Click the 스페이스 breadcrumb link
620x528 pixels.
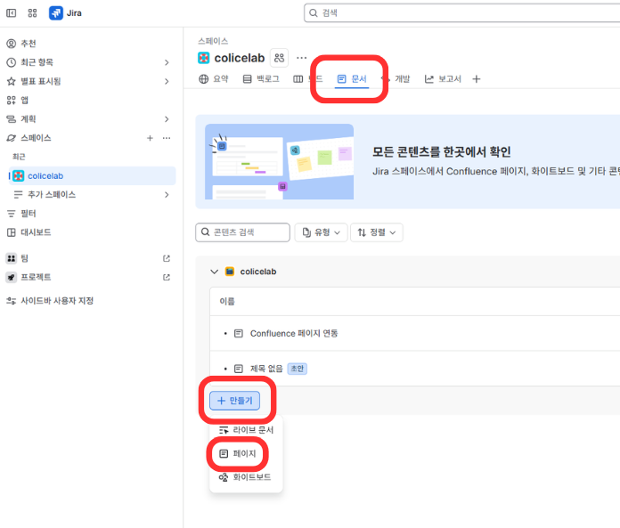213,41
